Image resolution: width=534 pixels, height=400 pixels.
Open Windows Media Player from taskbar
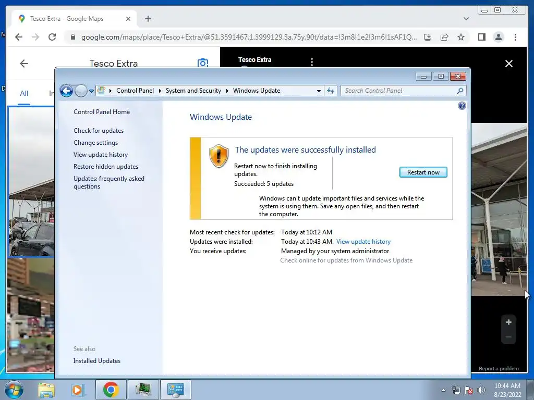click(77, 390)
